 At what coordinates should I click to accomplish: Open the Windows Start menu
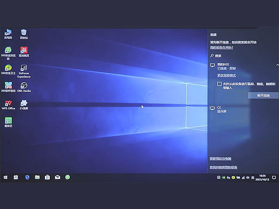(x=6, y=177)
